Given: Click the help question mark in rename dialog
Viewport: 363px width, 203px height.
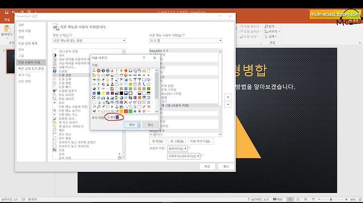Looking at the screenshot, I should pyautogui.click(x=144, y=58).
